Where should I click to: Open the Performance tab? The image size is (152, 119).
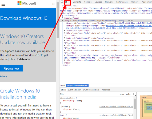point(122,2)
